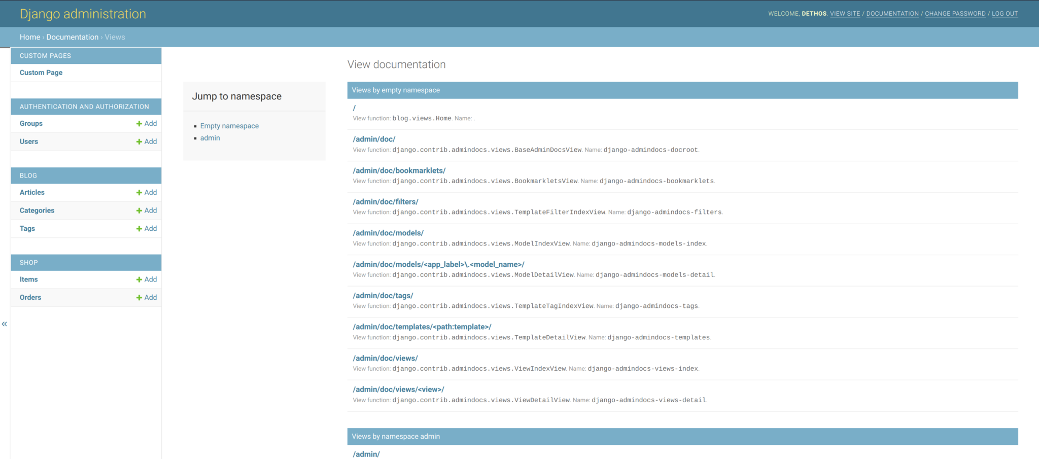Add a new User using the plus icon
Viewport: 1039px width, 459px height.
(147, 142)
